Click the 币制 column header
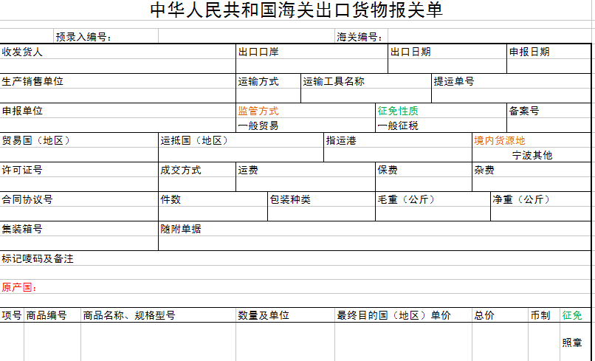The height and width of the screenshot is (361, 595). pos(544,315)
